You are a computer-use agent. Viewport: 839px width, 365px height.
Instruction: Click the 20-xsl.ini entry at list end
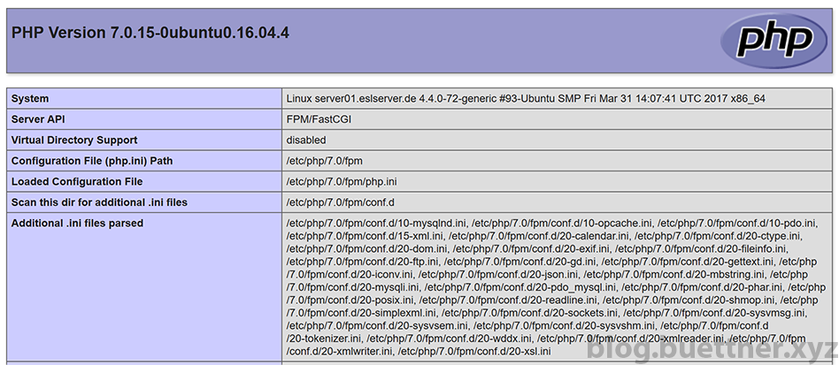point(474,352)
